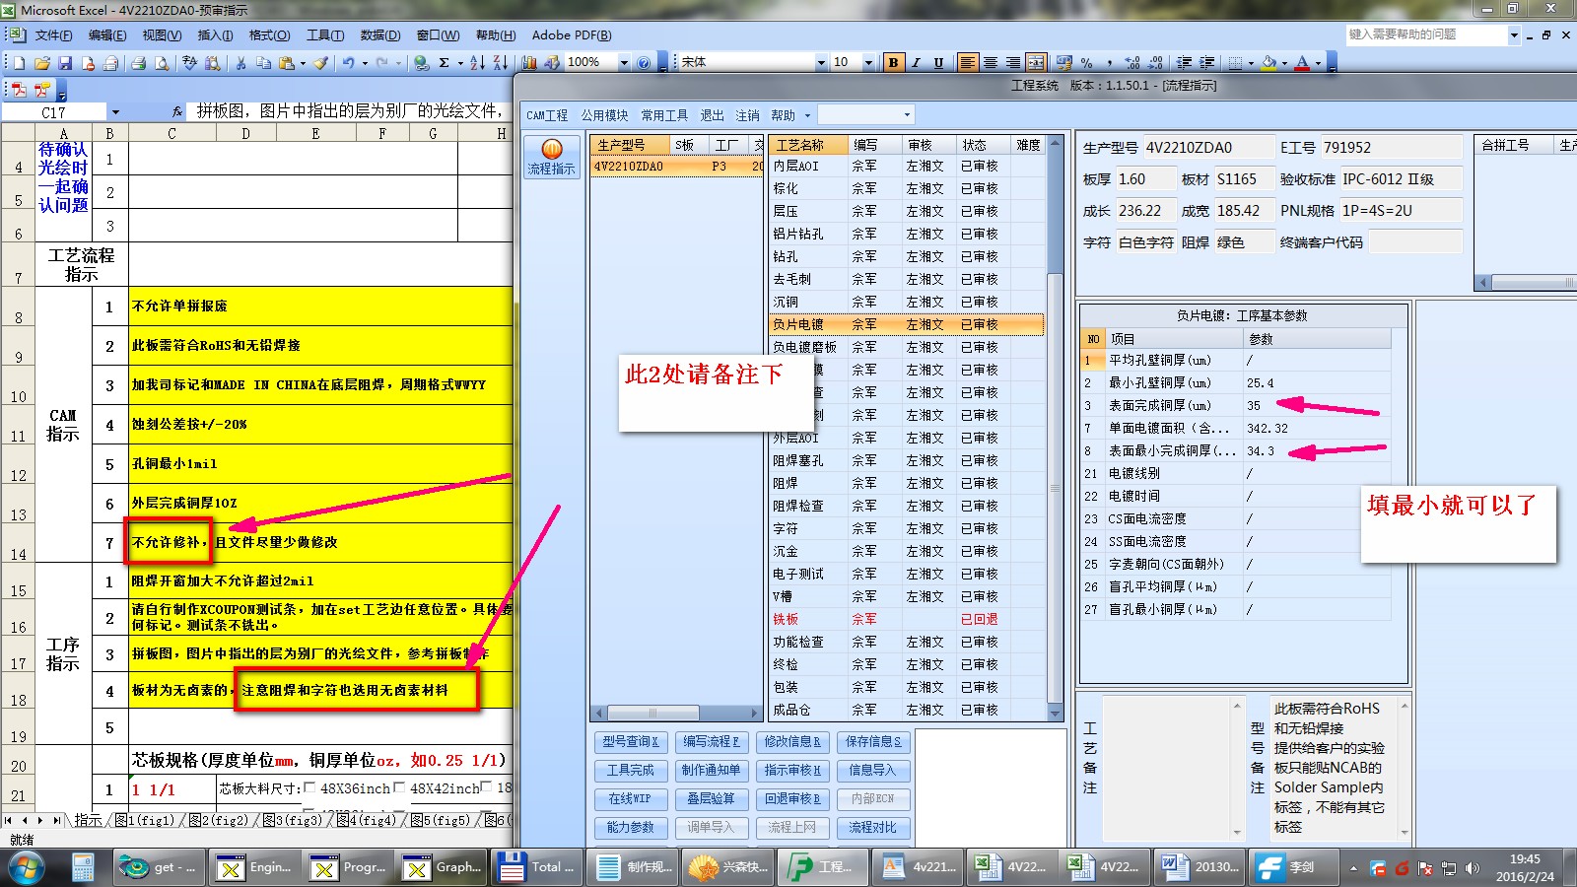Click the Cut scissors icon
1577x887 pixels.
point(240,62)
